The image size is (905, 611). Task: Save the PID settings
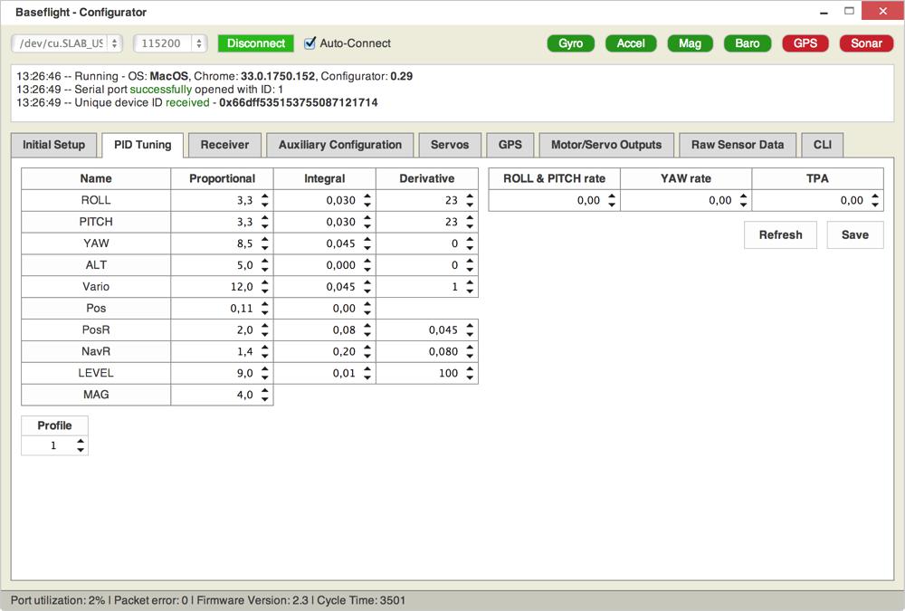point(855,235)
